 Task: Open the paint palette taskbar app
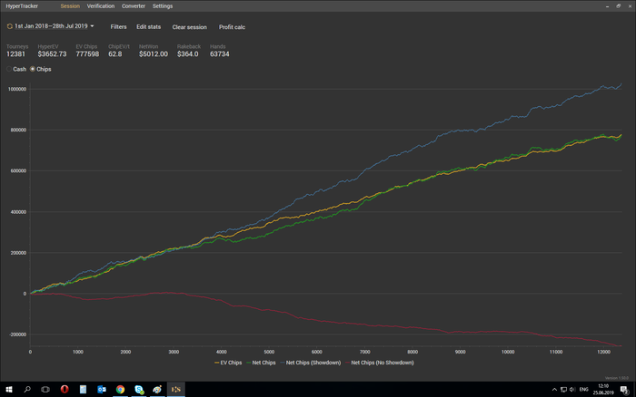click(157, 390)
